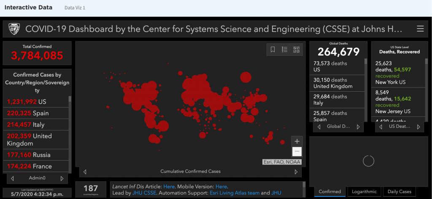Screen dimensions: 432x199
Task: Click the Interactive Data site title
Action: [x=28, y=8]
